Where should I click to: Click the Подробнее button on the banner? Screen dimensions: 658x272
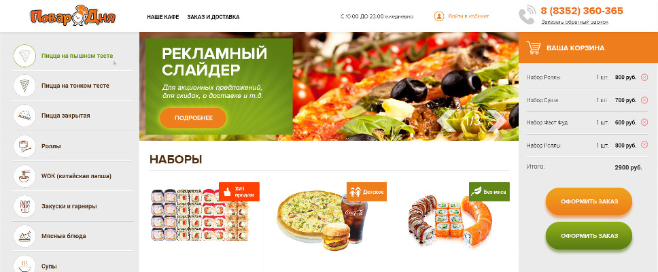pyautogui.click(x=193, y=118)
